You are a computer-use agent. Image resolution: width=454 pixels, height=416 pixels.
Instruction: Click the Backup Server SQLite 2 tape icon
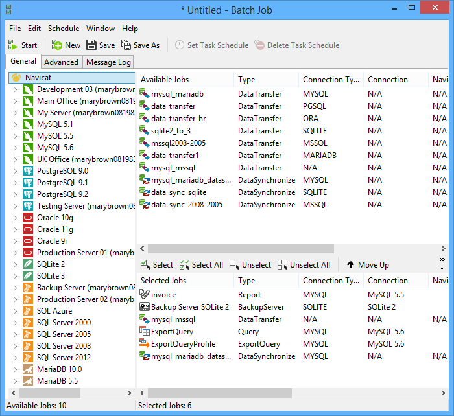coord(145,306)
